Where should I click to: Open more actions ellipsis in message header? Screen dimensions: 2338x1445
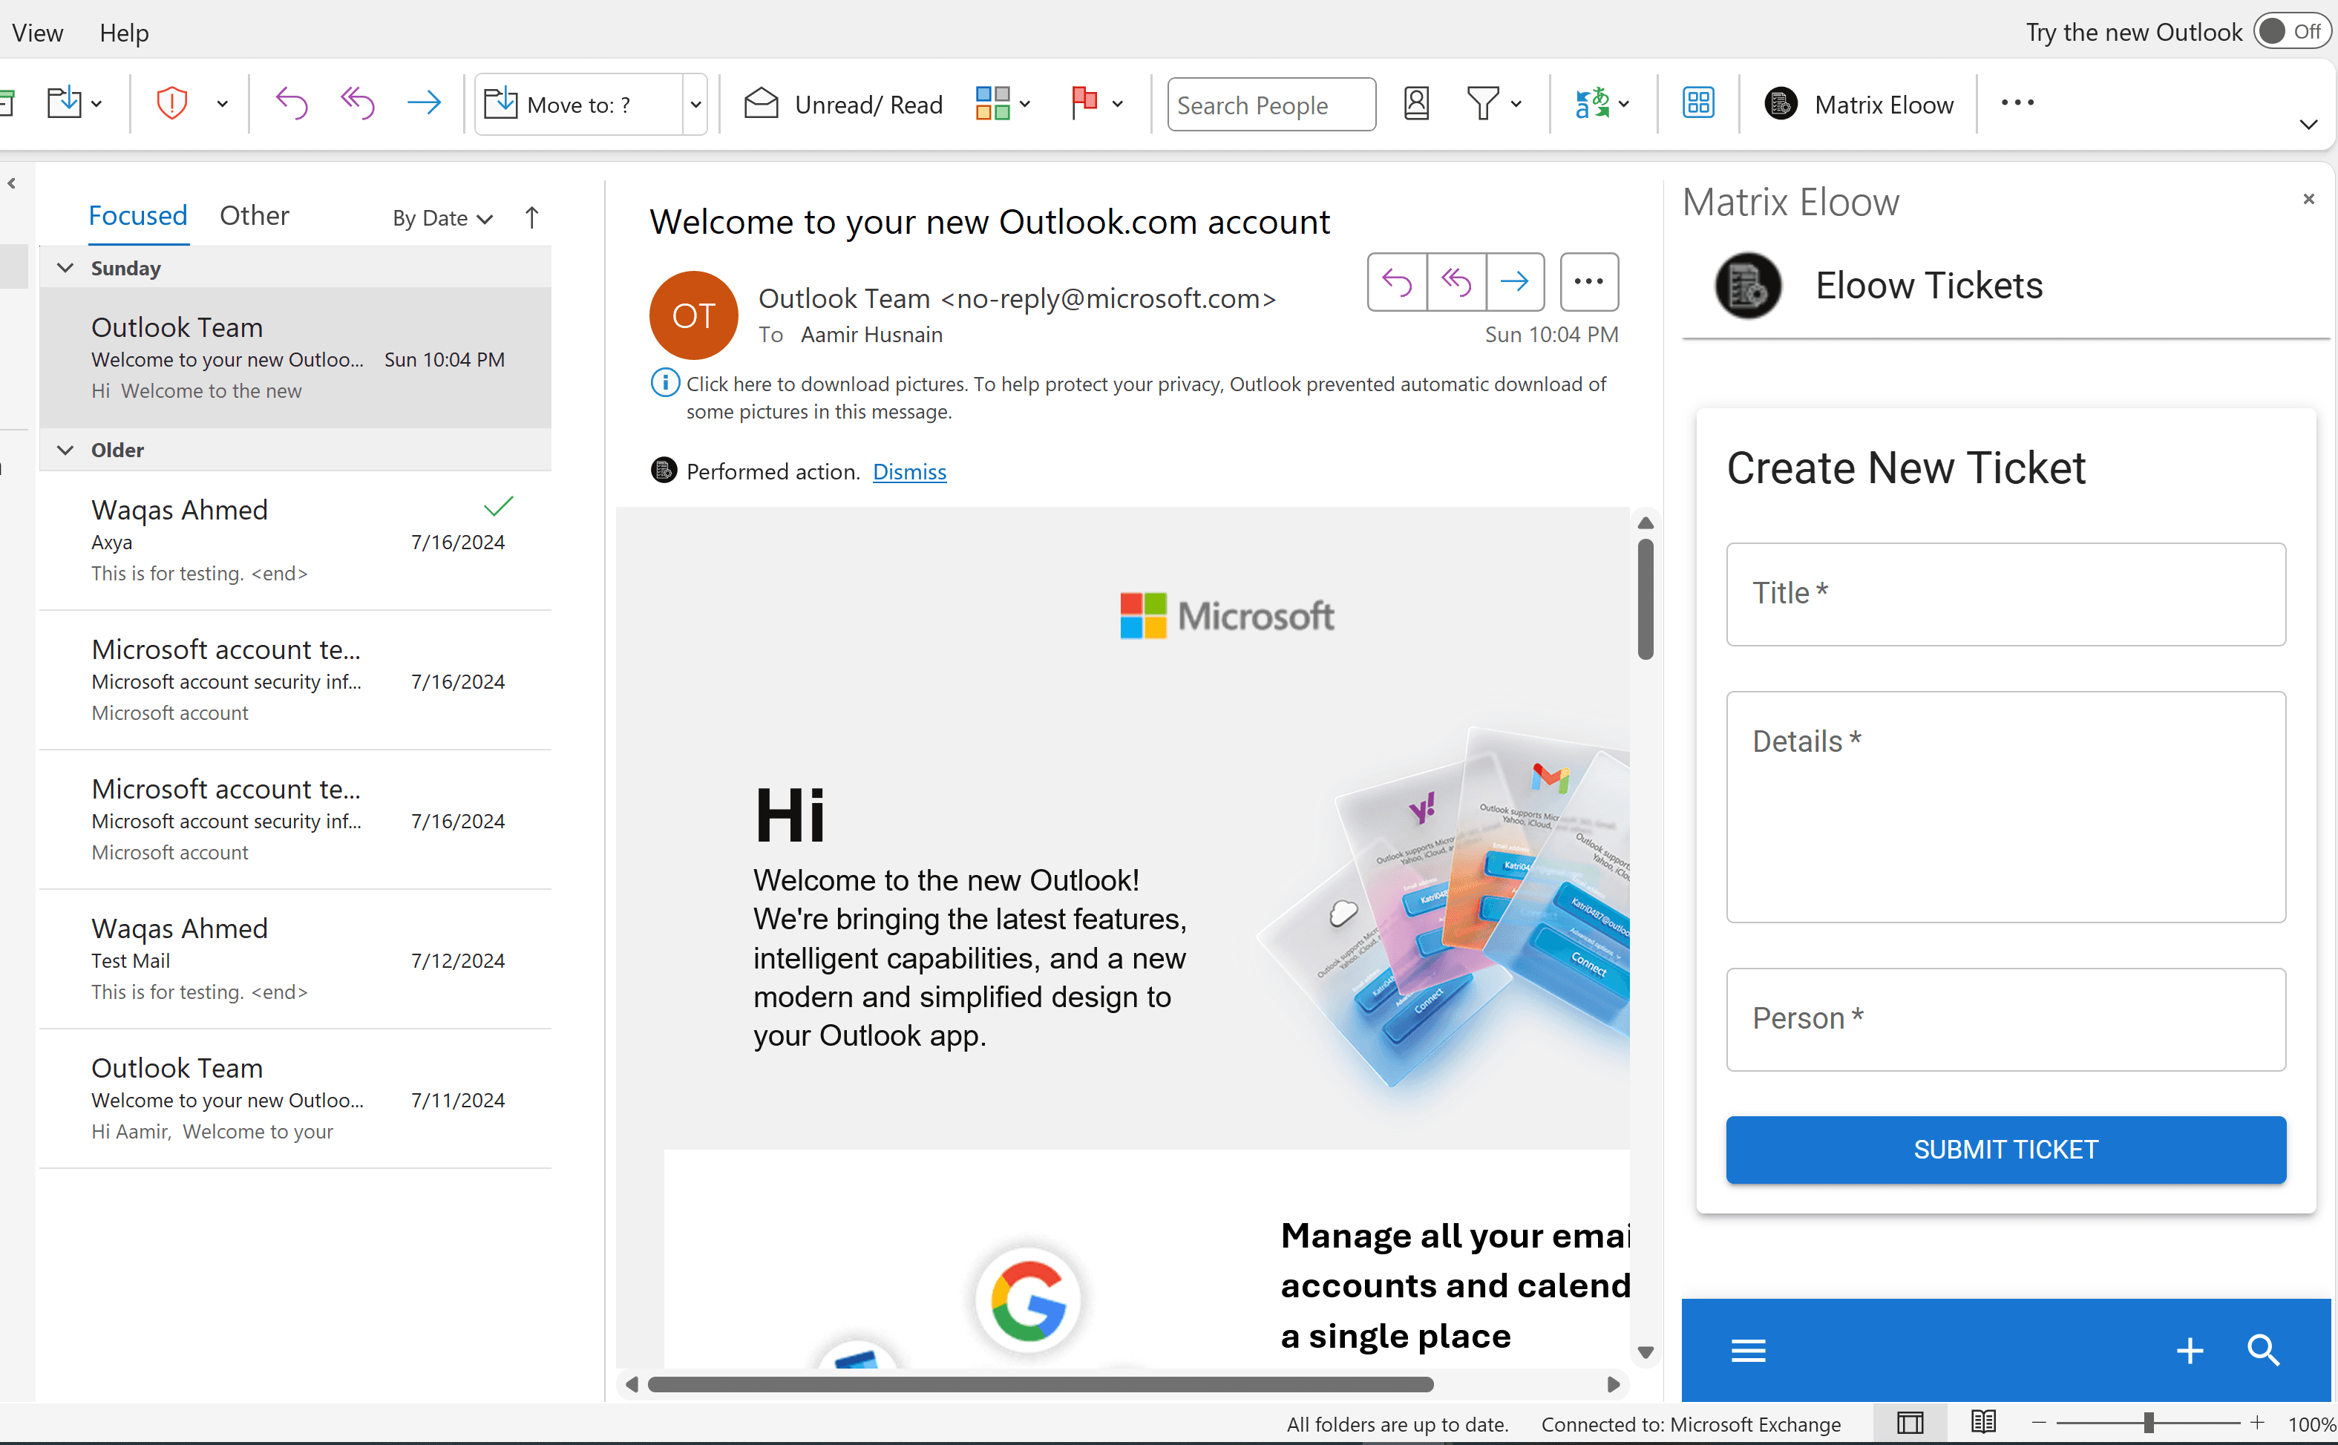tap(1589, 281)
